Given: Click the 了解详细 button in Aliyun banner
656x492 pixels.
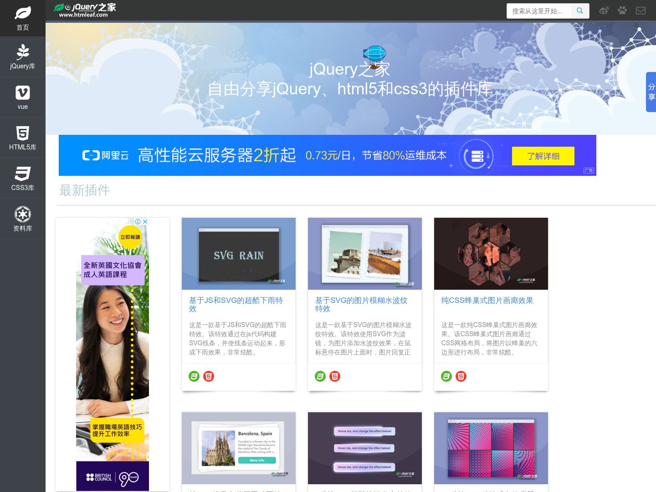Looking at the screenshot, I should coord(543,156).
